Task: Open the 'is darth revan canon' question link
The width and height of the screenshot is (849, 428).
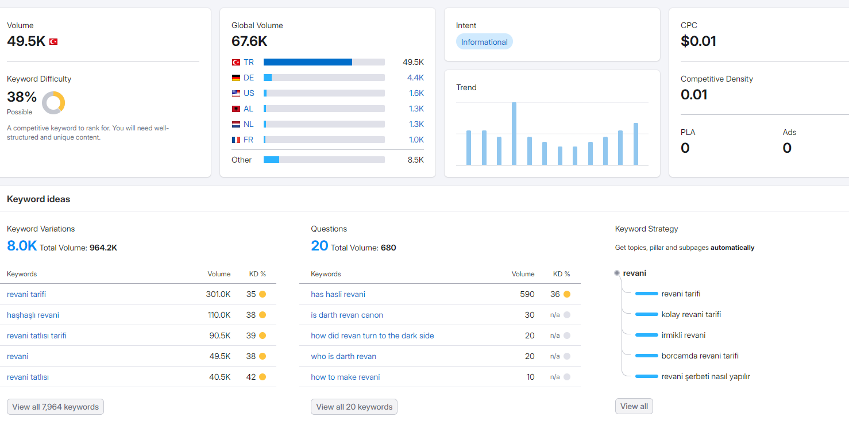Action: [347, 315]
